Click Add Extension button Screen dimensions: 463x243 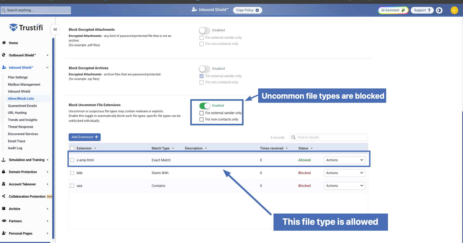click(x=85, y=137)
